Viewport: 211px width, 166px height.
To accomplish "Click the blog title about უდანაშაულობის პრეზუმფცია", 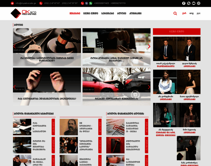I will (47, 99).
